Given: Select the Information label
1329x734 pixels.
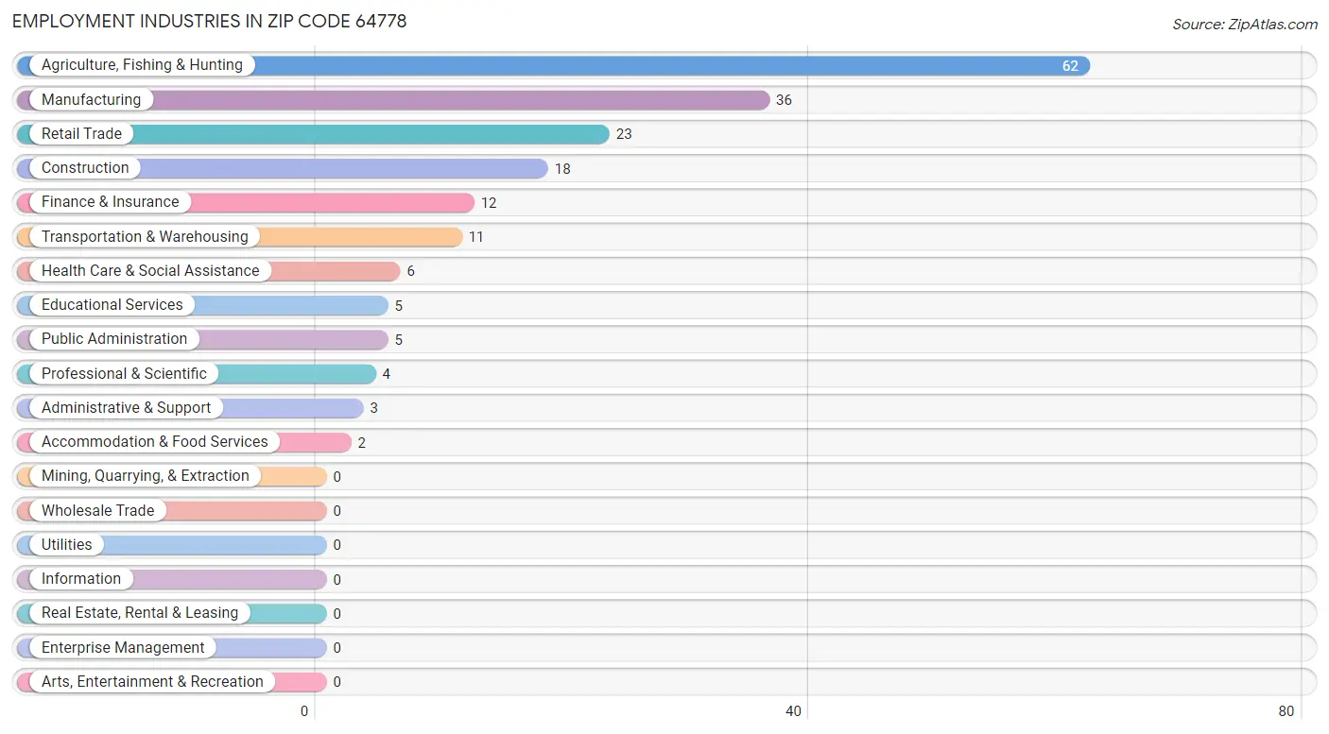Looking at the screenshot, I should click(81, 578).
